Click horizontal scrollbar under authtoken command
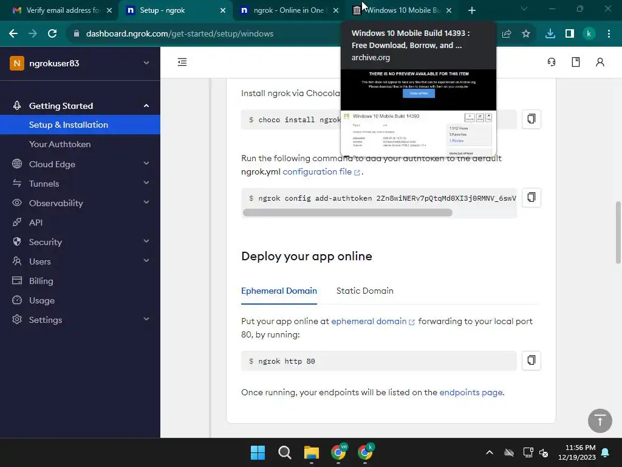Viewport: 622px width, 467px height. (x=347, y=212)
